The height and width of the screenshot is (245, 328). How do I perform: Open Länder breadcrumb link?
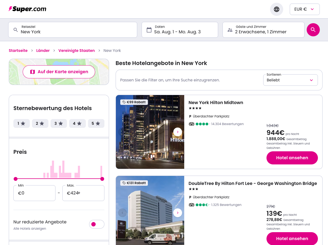(x=43, y=51)
